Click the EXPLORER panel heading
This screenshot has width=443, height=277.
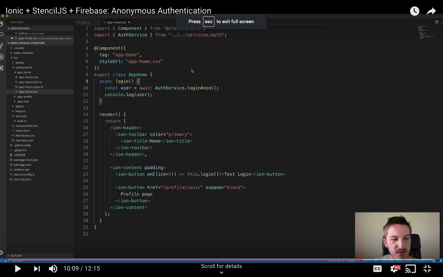click(17, 22)
